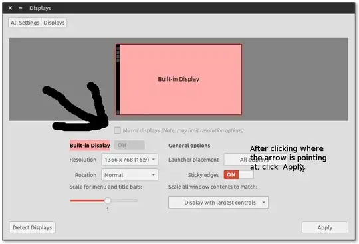Click the Resolution label
359x244 pixels.
(83, 160)
